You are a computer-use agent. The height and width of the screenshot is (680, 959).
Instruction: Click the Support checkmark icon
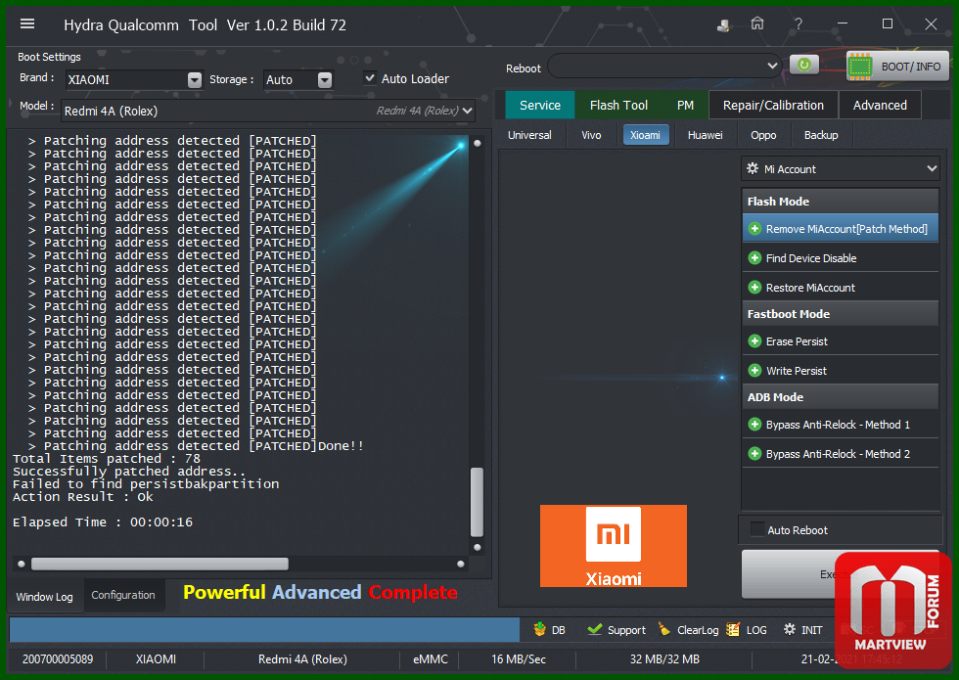(x=594, y=630)
